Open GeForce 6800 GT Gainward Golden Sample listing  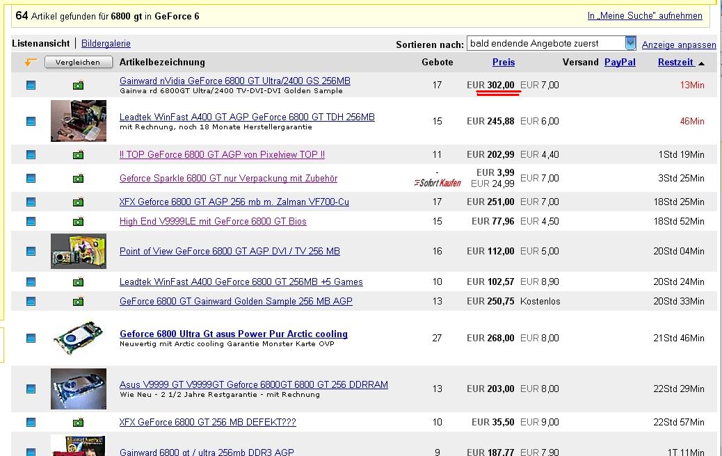tap(236, 302)
